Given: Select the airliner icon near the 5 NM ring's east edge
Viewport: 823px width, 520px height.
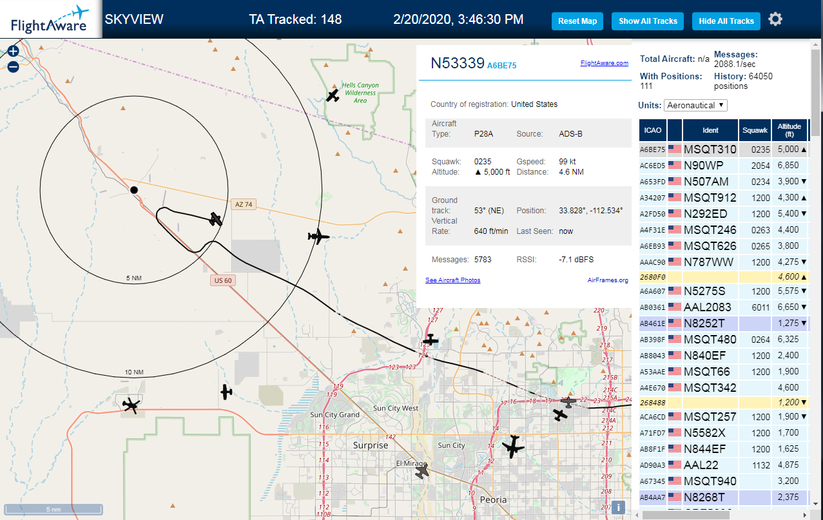Looking at the screenshot, I should coord(318,236).
